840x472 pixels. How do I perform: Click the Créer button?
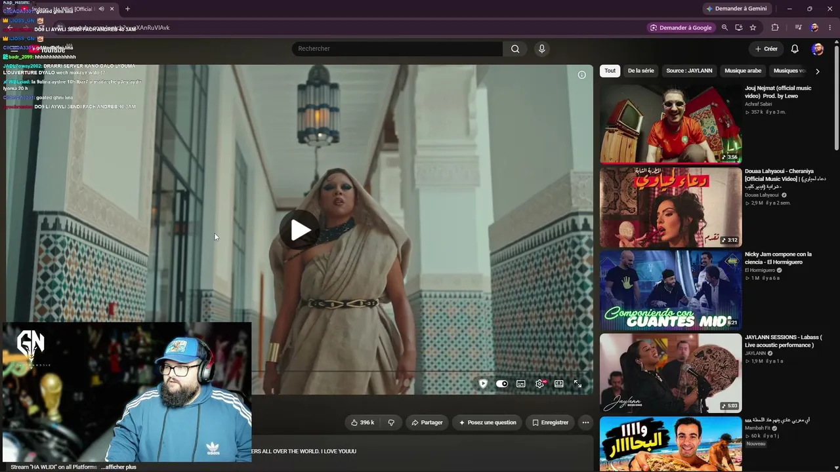point(766,49)
